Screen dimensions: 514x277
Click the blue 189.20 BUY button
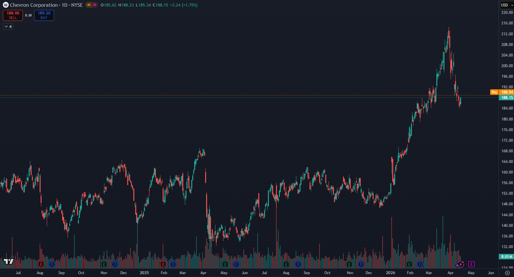(x=44, y=15)
